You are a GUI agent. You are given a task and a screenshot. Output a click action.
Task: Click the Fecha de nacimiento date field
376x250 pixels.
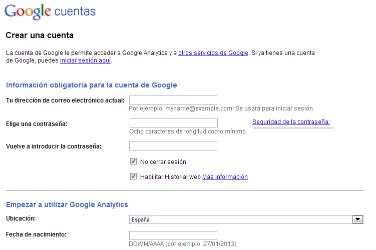(173, 235)
